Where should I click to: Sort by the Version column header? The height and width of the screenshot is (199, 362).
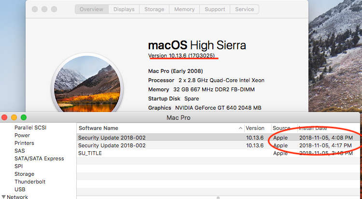tap(255, 128)
